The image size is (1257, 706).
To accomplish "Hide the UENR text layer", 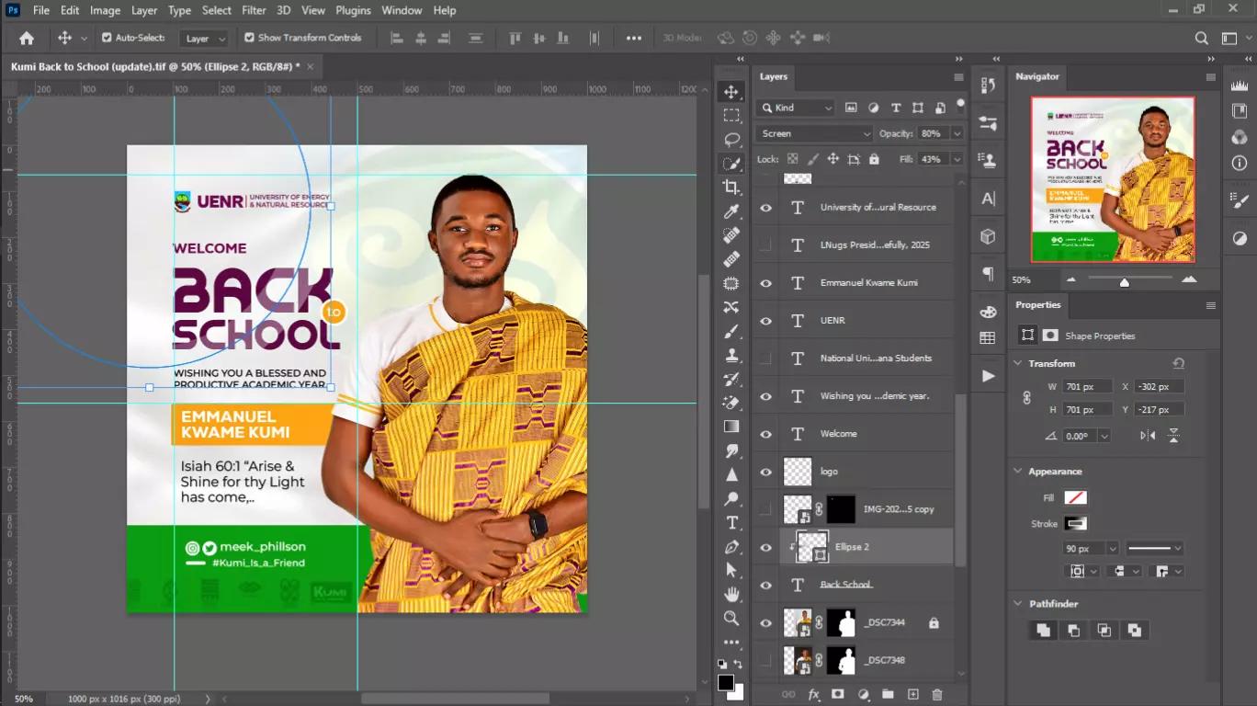I will tap(765, 321).
